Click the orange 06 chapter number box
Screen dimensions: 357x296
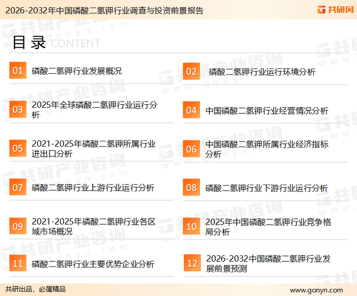[x=191, y=149]
